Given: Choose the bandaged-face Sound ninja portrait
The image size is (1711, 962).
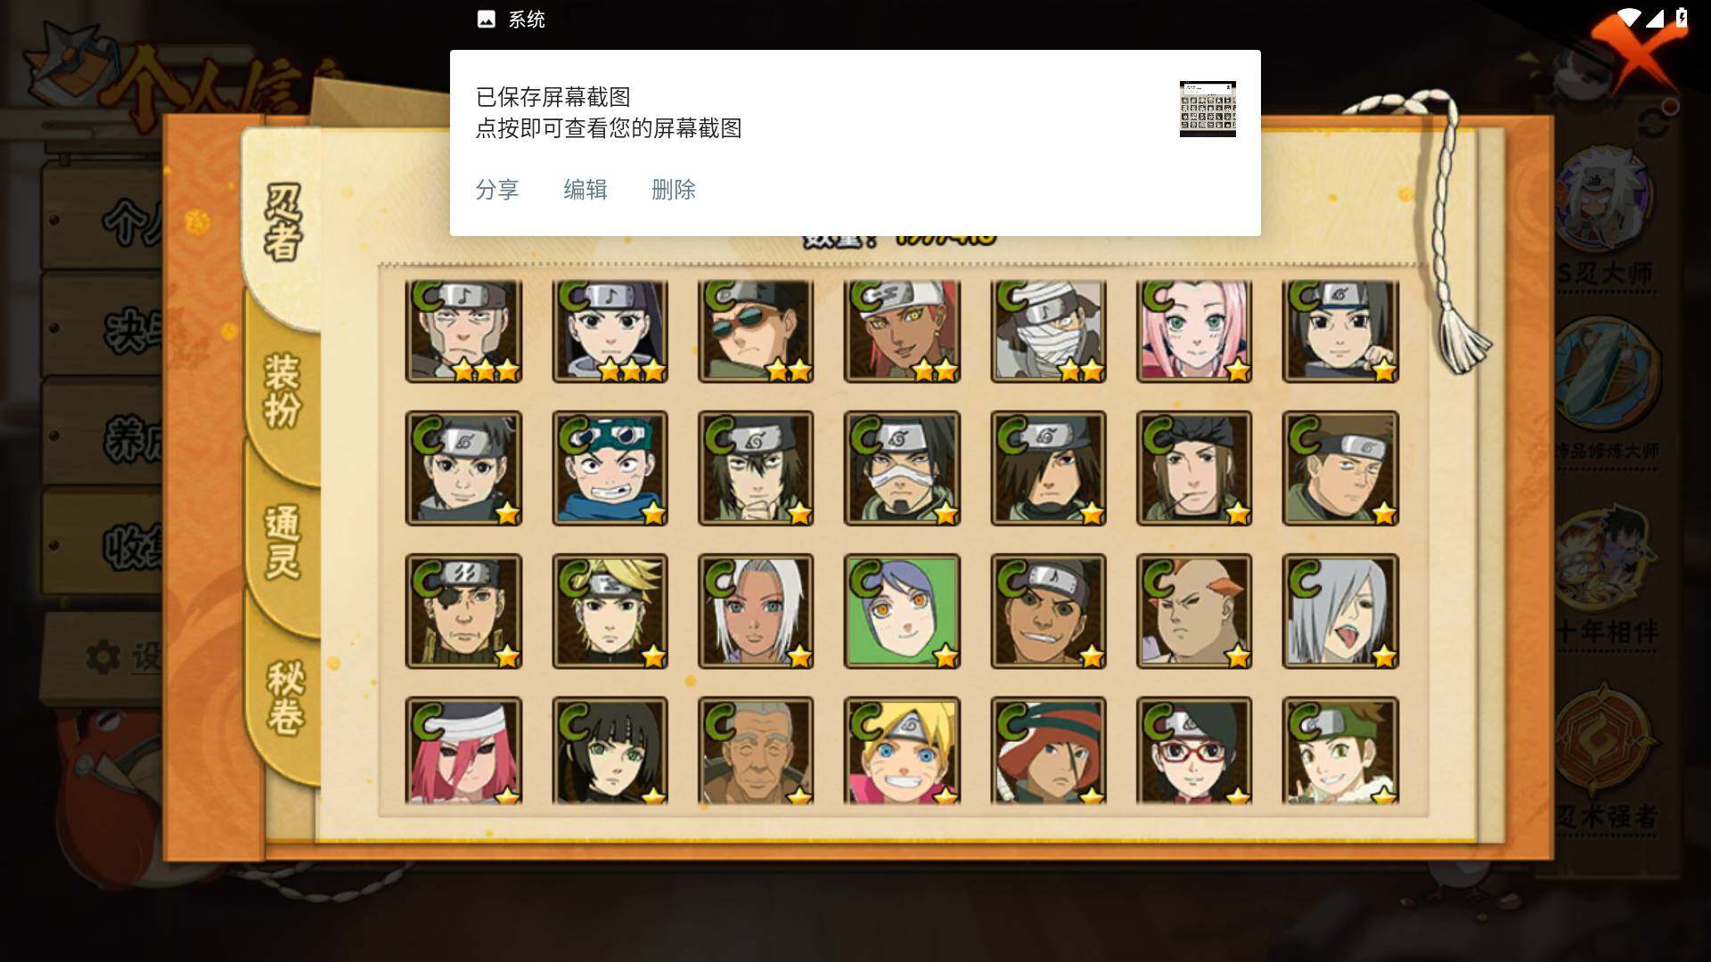Looking at the screenshot, I should point(1048,331).
